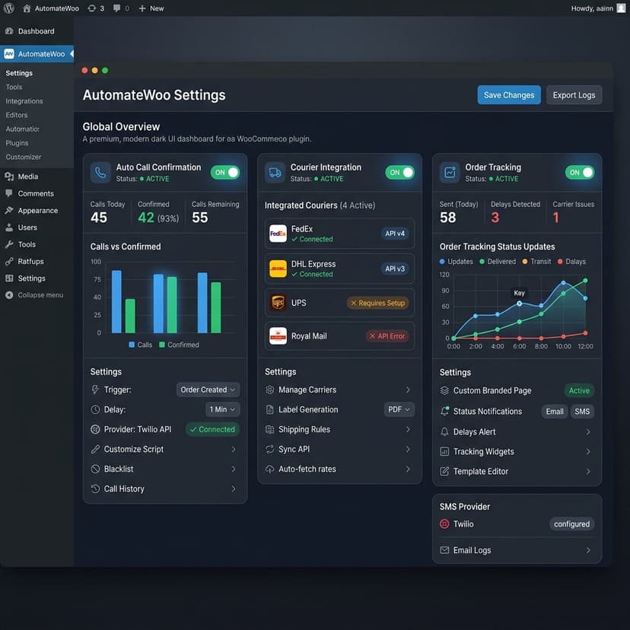630x630 pixels.
Task: Click the updates sync icon
Action: tap(91, 8)
